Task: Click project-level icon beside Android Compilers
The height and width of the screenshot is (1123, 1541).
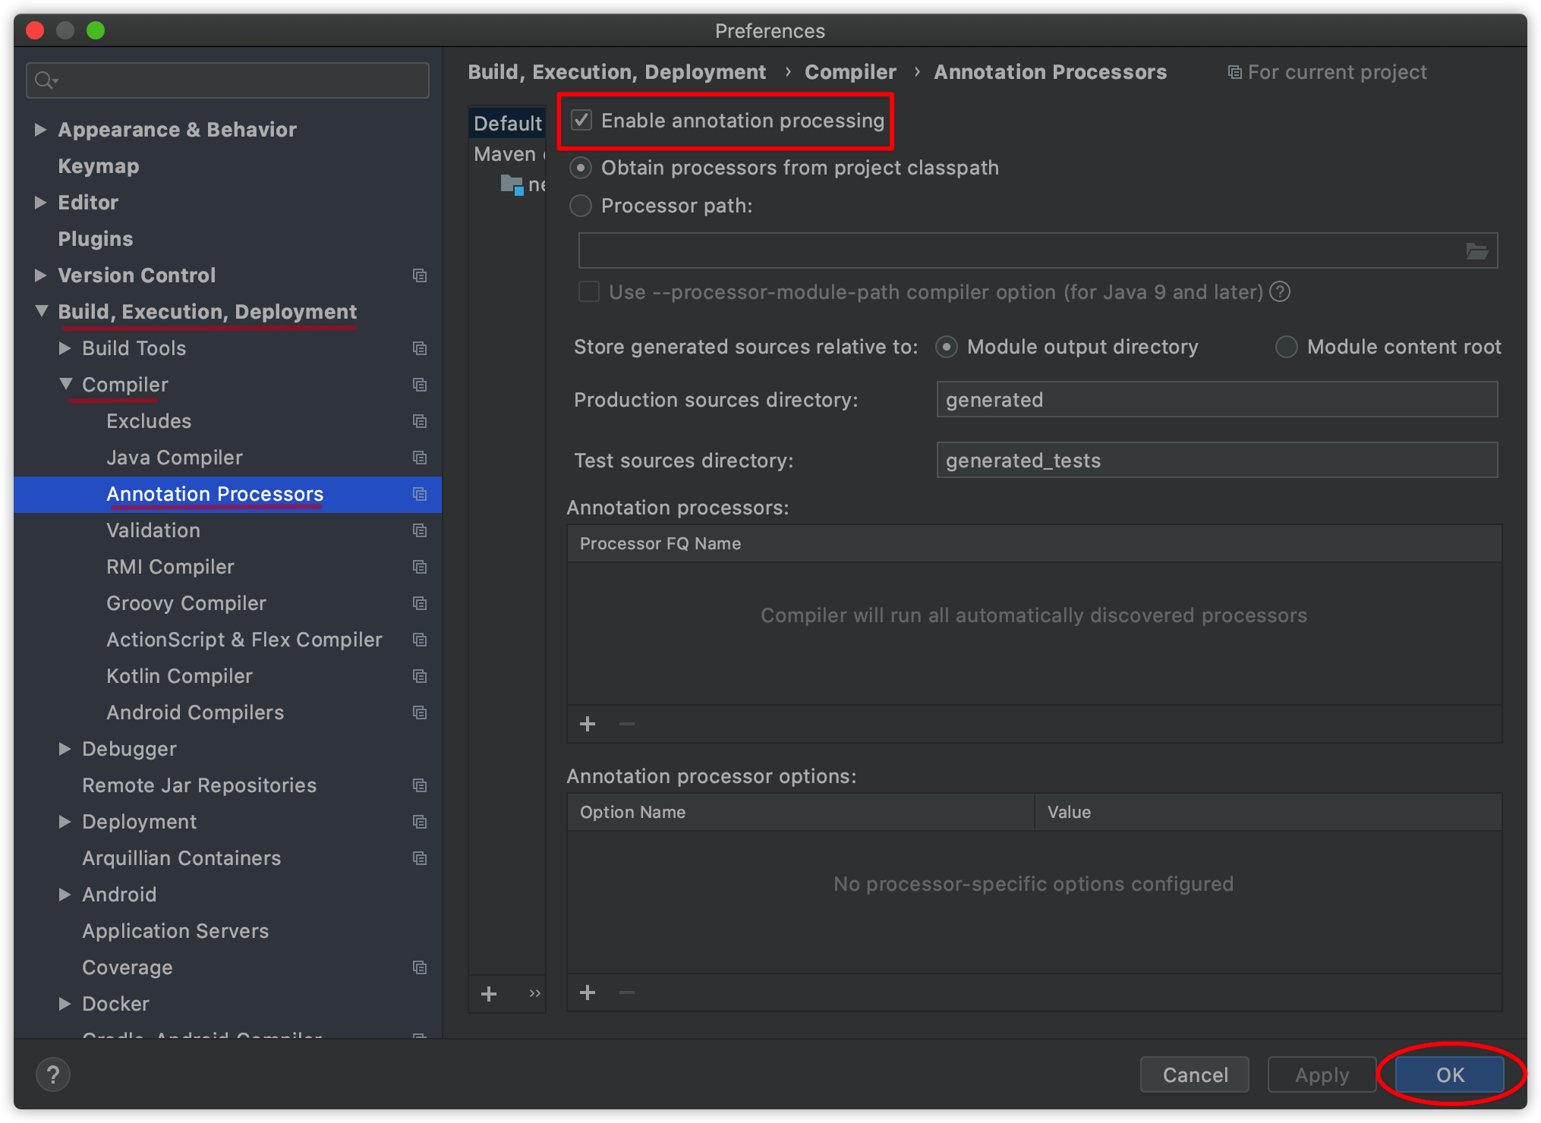Action: coord(420,712)
